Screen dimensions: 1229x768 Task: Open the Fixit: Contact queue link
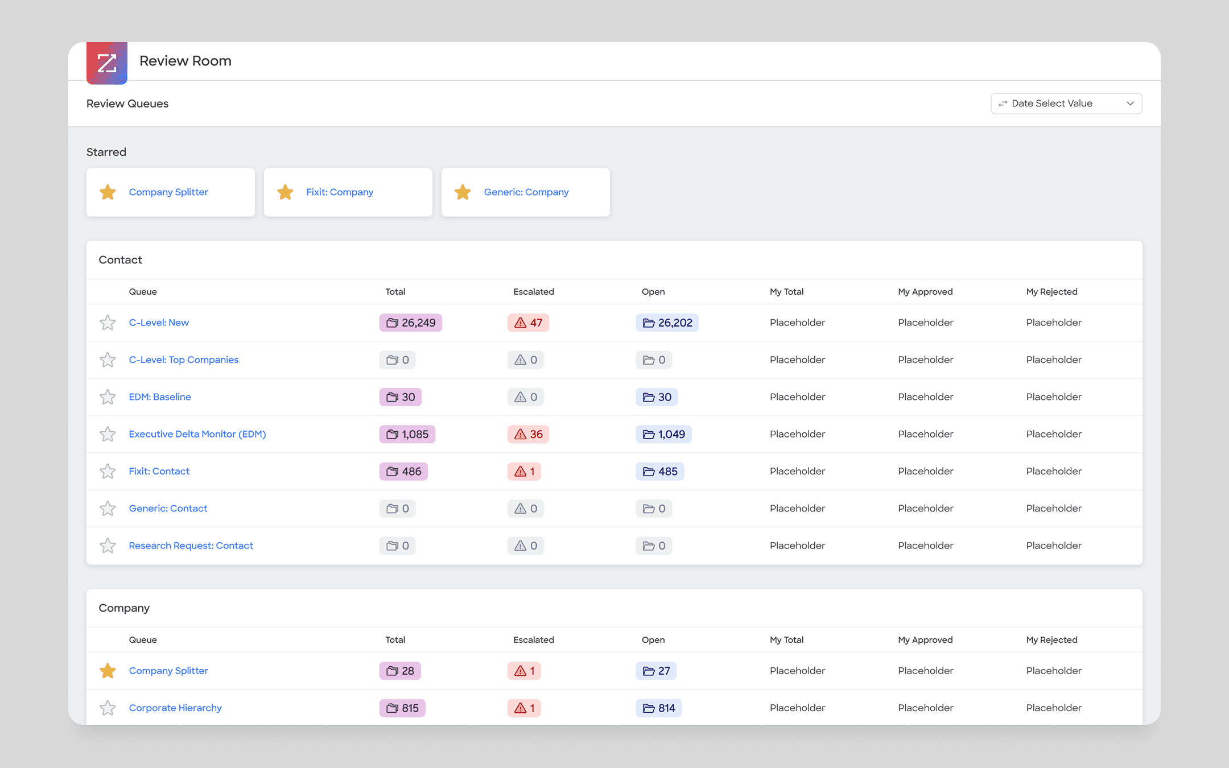tap(159, 471)
